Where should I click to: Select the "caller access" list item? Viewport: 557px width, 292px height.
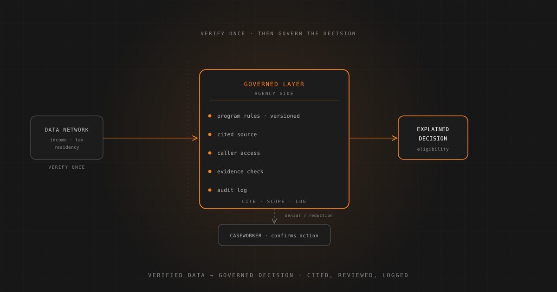point(234,153)
